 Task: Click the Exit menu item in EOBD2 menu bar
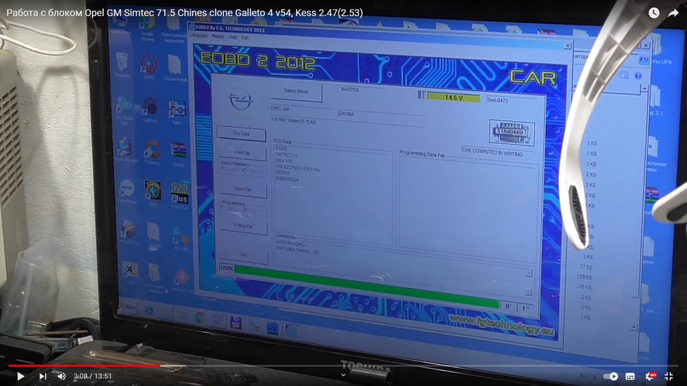[x=245, y=38]
